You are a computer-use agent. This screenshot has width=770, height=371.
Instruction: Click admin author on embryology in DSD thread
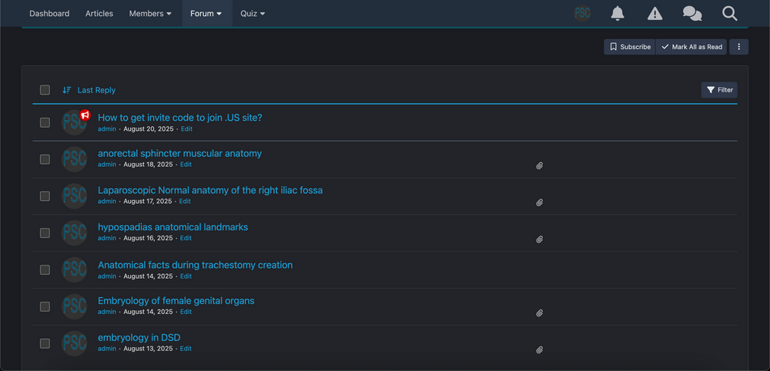(x=107, y=349)
